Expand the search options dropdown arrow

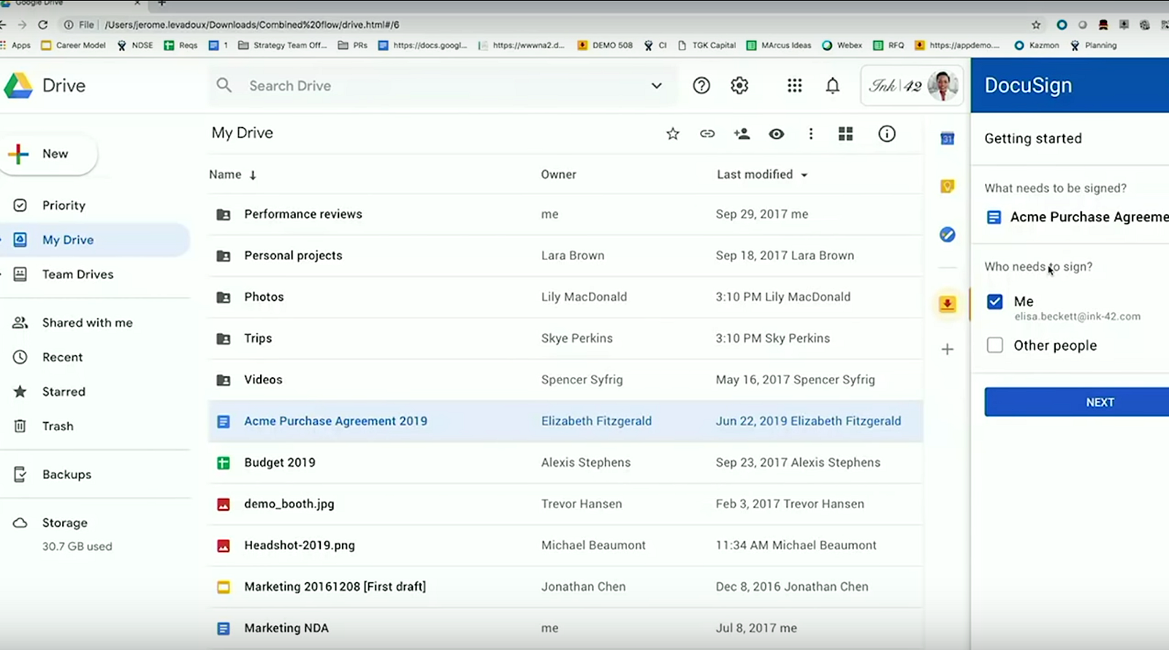coord(657,85)
